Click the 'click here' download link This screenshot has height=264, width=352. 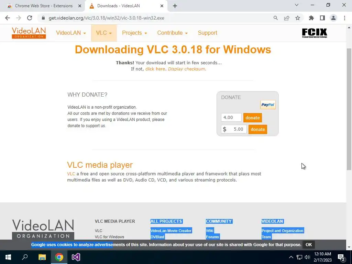pyautogui.click(x=155, y=69)
